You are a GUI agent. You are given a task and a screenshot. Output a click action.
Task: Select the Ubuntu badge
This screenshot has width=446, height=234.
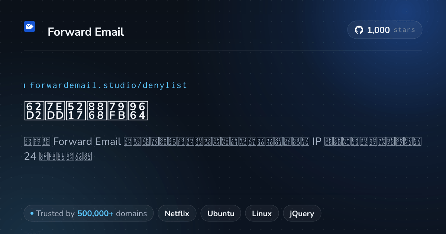point(221,214)
